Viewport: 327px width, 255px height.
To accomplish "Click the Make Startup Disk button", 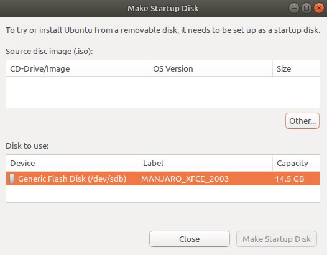I will pyautogui.click(x=277, y=239).
